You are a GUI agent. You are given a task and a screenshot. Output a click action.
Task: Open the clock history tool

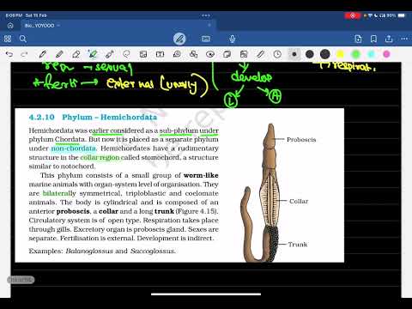coord(277,54)
